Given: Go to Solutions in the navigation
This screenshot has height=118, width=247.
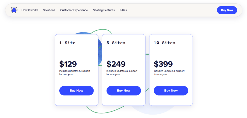Looking at the screenshot, I should pyautogui.click(x=49, y=10).
